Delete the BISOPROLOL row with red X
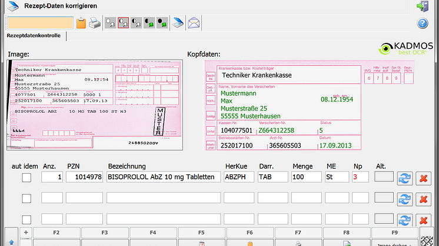The height and width of the screenshot is (246, 439). click(423, 178)
